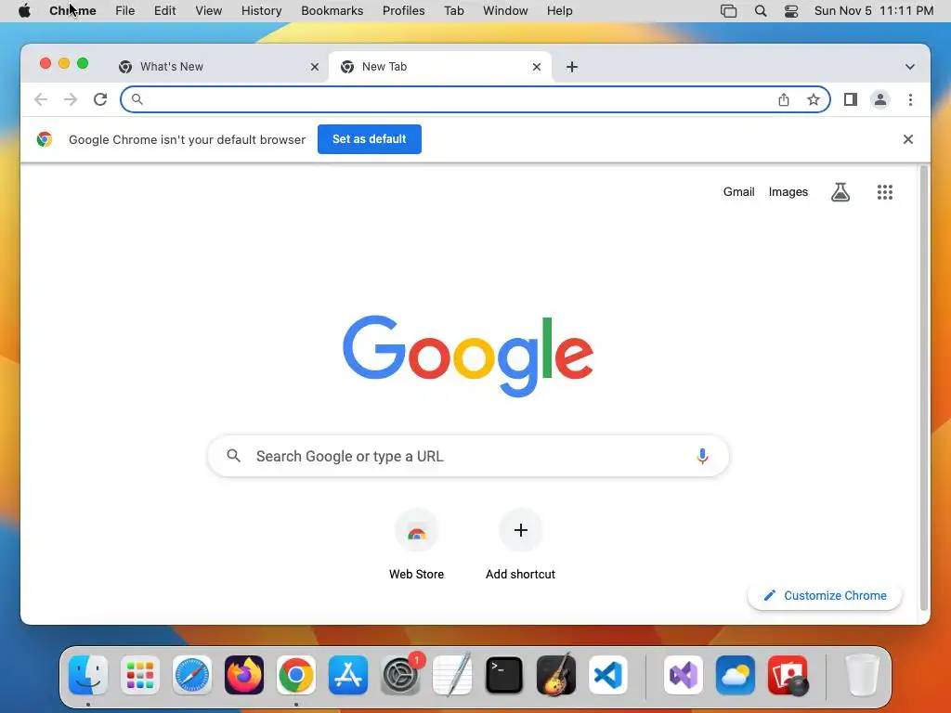The image size is (951, 713).
Task: Close the New Tab tab
Action: [537, 67]
